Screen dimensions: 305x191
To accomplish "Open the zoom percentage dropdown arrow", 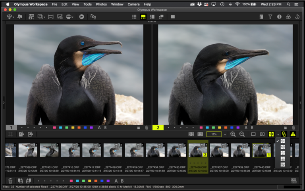I will click(225, 134).
